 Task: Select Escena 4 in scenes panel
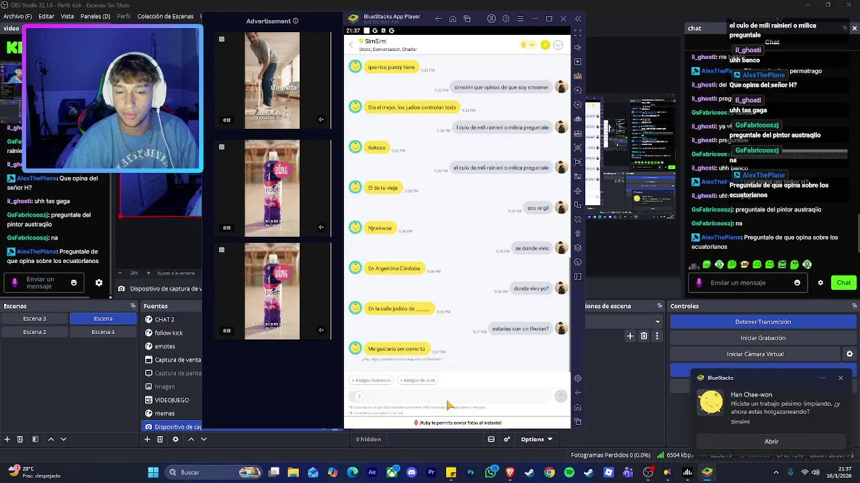[x=103, y=332]
